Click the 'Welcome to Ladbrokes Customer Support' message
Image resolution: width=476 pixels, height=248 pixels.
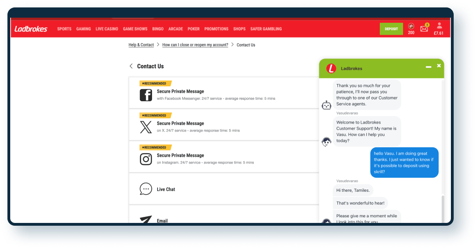(x=367, y=131)
